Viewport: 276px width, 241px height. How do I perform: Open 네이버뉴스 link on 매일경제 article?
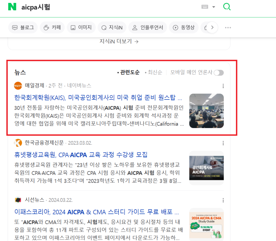[79, 86]
